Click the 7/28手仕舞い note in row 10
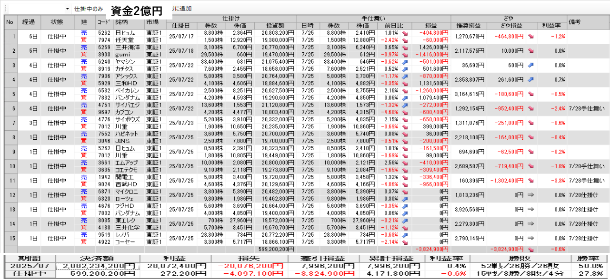 pos(587,166)
